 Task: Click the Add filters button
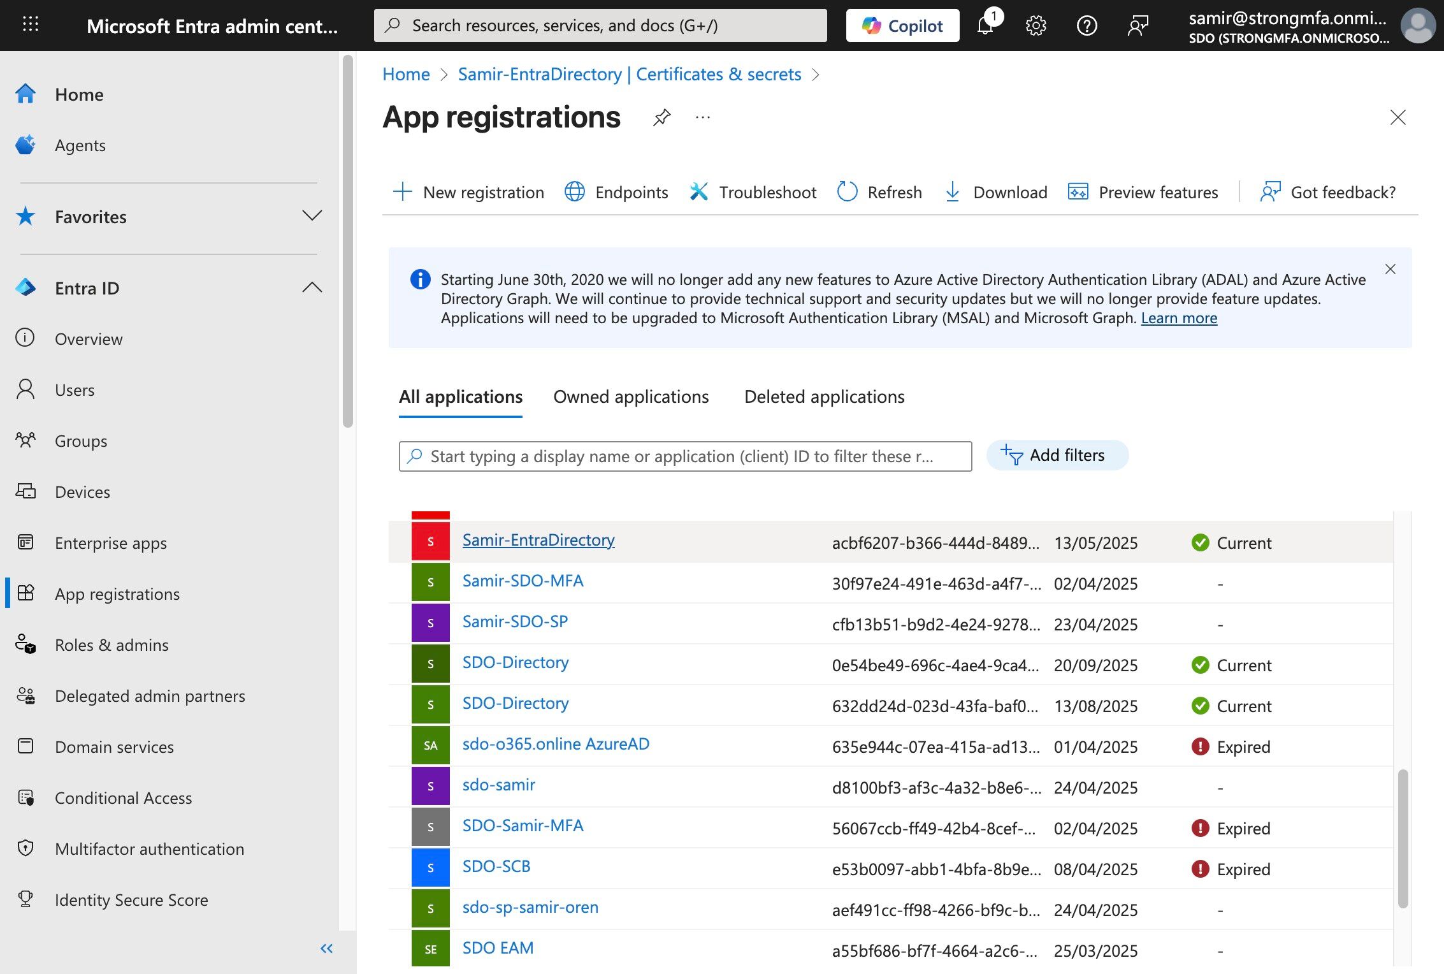[1057, 455]
